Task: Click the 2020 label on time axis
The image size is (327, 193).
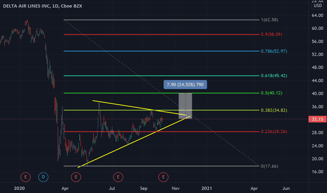Action: 19,188
